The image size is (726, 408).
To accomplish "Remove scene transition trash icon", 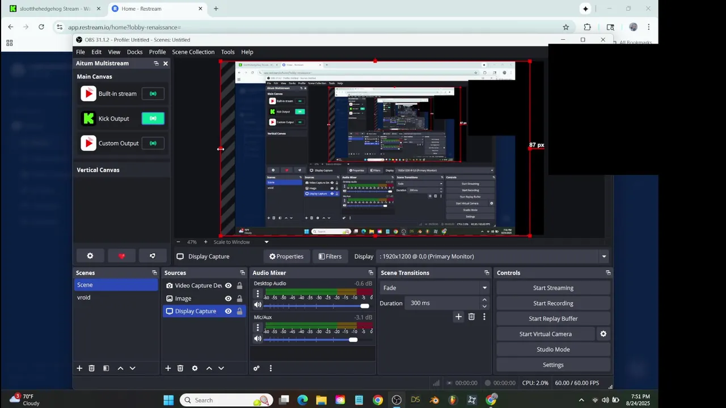I will point(471,317).
